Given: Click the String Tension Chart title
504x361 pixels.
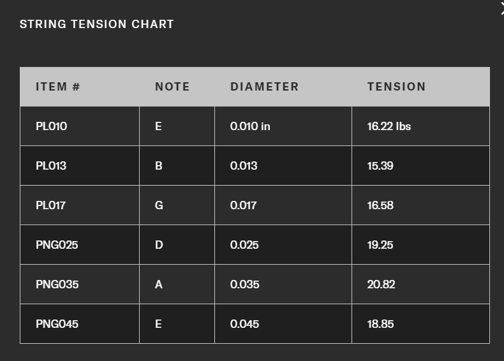Looking at the screenshot, I should [x=96, y=24].
